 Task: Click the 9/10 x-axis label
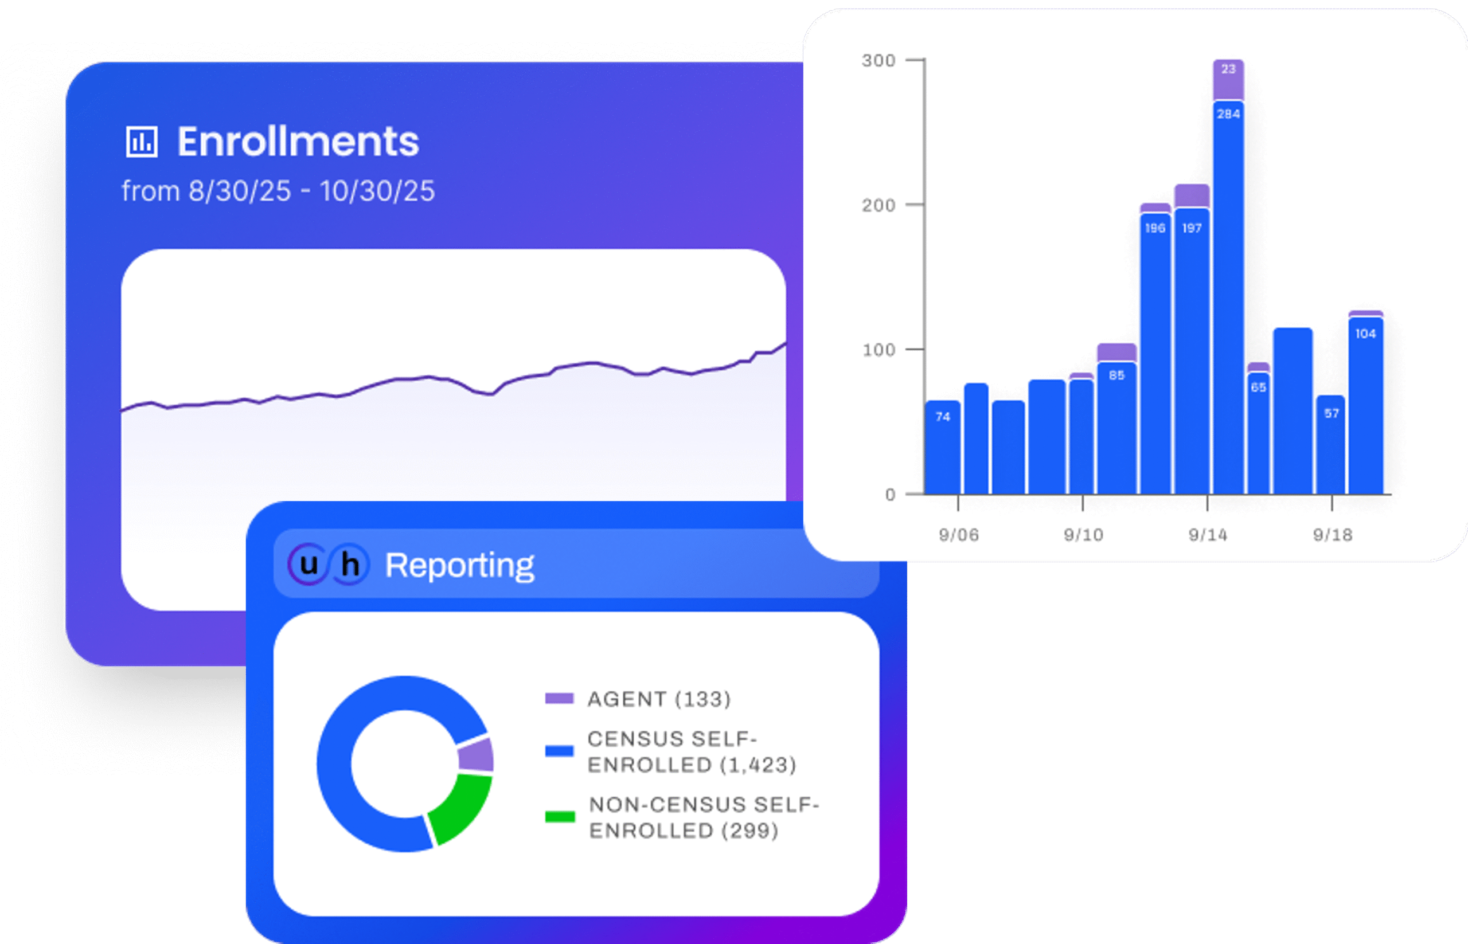pyautogui.click(x=1084, y=535)
